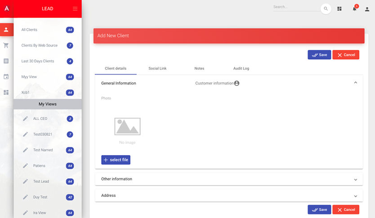The width and height of the screenshot is (375, 218).
Task: Open the notifications bell
Action: coord(354,9)
